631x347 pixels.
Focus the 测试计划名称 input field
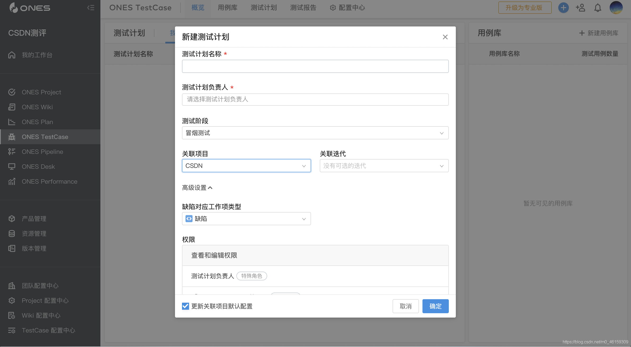(x=315, y=66)
